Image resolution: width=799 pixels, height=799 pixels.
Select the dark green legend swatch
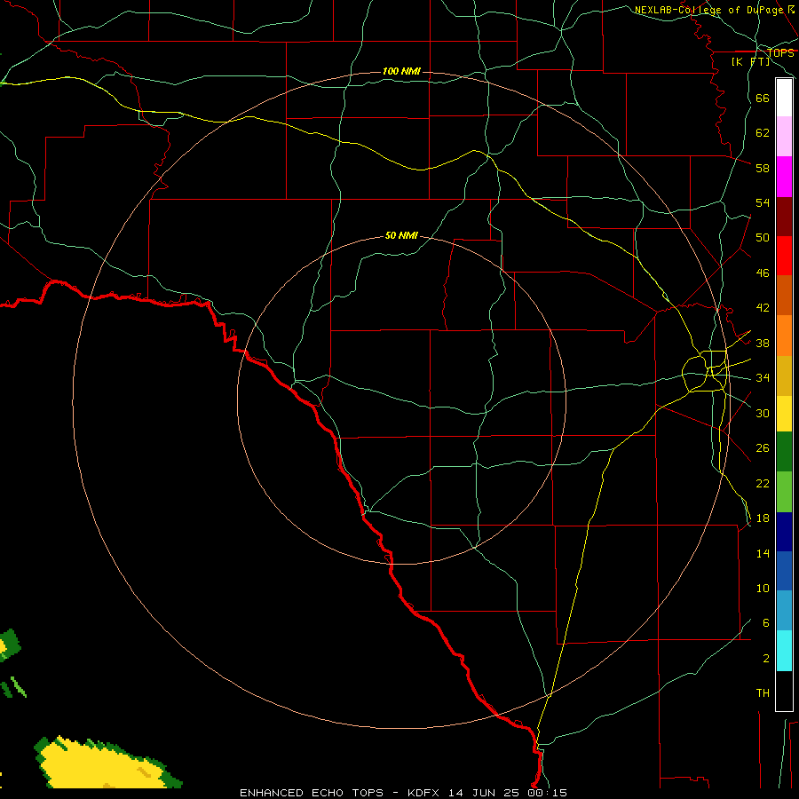(784, 452)
